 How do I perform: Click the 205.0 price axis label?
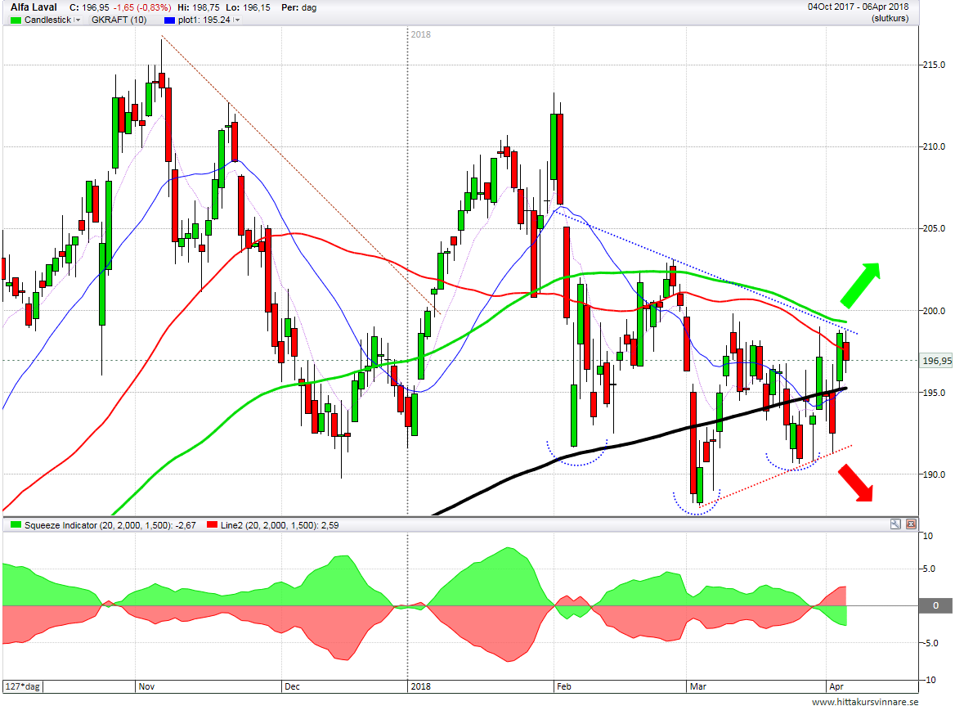click(x=934, y=228)
